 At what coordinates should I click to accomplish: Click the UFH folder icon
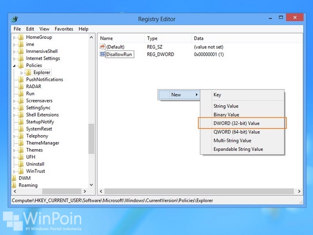(21, 157)
